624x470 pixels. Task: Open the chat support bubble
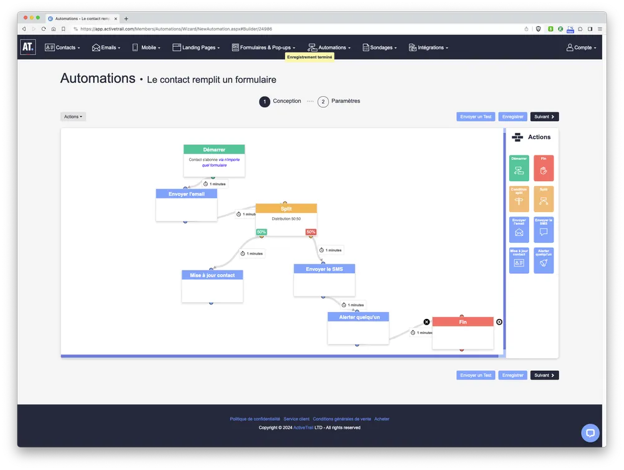click(590, 433)
